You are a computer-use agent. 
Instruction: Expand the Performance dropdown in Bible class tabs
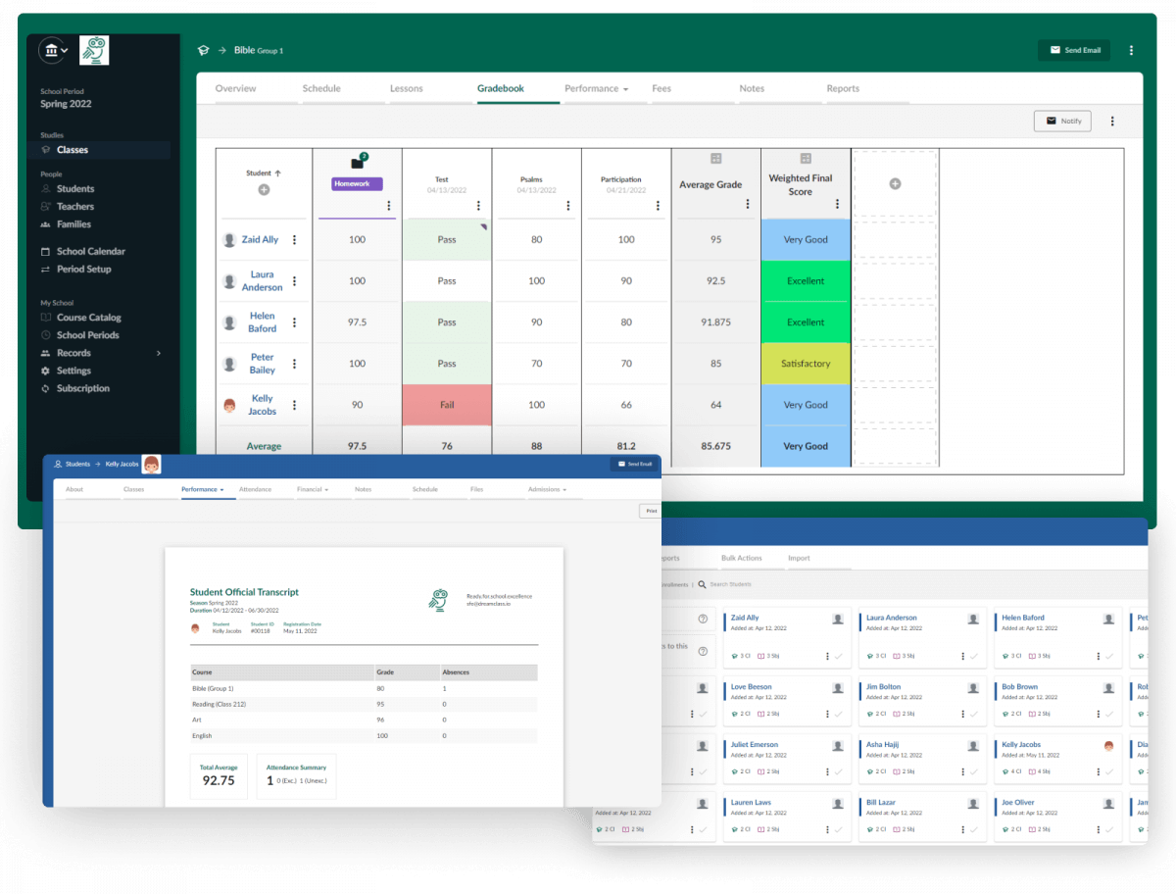[x=596, y=89]
